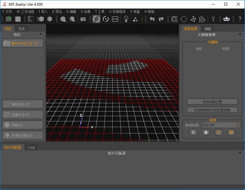The width and height of the screenshot is (245, 190).
Task: Click the undo arrow icon
Action: [x=152, y=19]
